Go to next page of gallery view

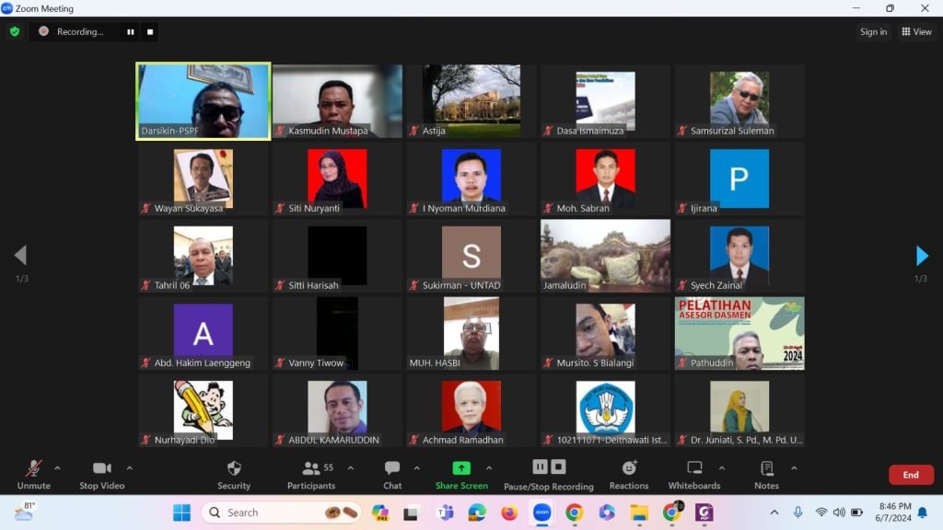pyautogui.click(x=922, y=256)
